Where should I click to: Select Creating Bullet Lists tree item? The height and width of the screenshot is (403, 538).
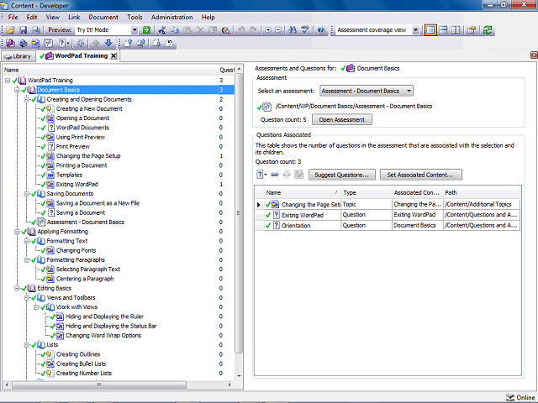click(x=81, y=364)
